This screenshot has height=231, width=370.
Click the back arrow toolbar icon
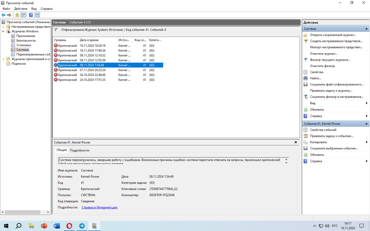coord(3,15)
